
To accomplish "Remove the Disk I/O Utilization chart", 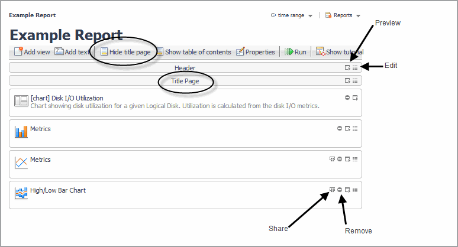I will 347,97.
